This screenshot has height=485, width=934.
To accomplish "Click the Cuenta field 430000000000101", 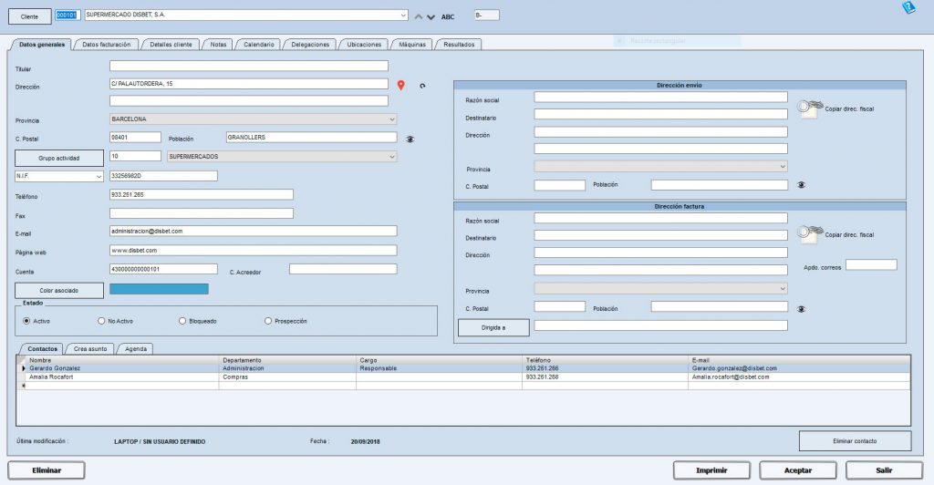I will [x=163, y=269].
